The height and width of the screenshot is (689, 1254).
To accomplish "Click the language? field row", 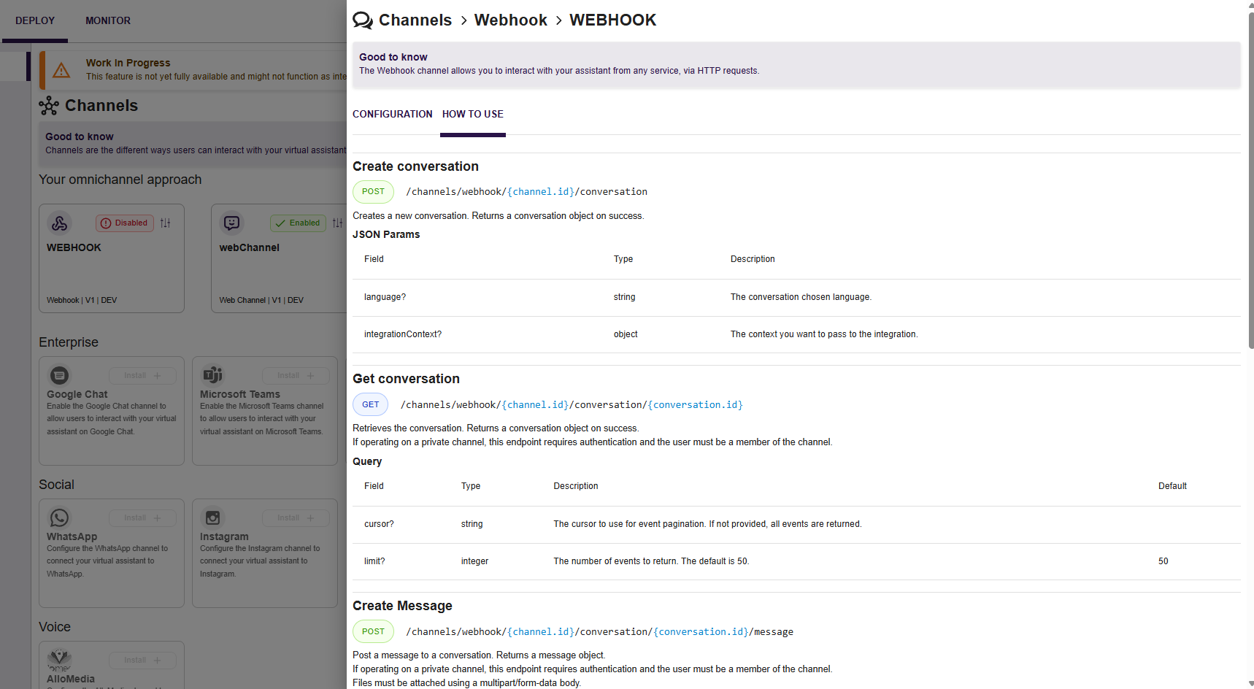I will click(x=796, y=298).
